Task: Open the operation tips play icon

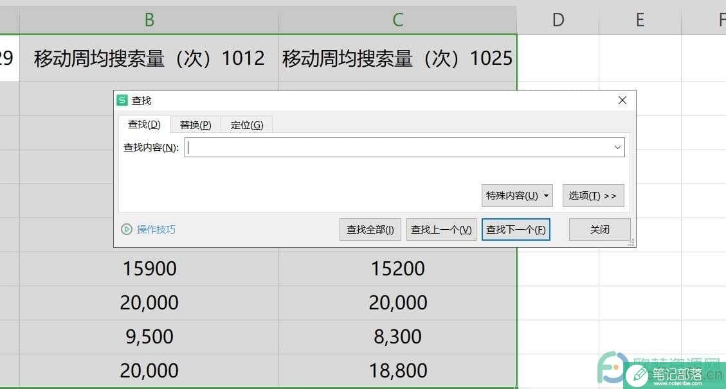Action: (127, 229)
